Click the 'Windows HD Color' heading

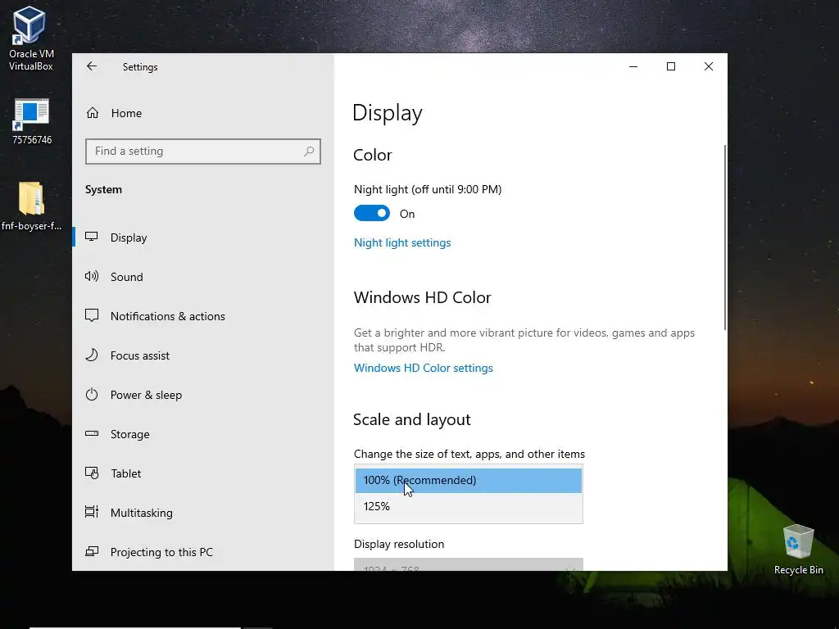click(422, 297)
